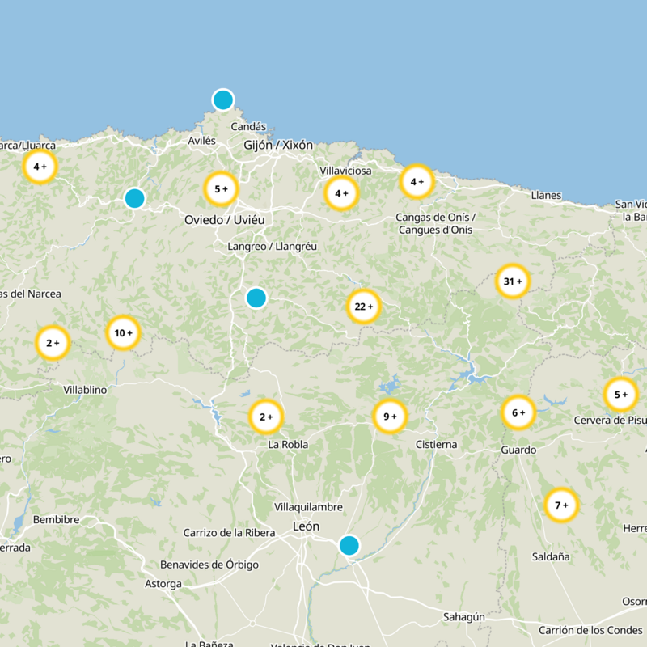This screenshot has width=647, height=647.
Task: Select the 6+ cluster above Guardo
Action: pyautogui.click(x=518, y=412)
